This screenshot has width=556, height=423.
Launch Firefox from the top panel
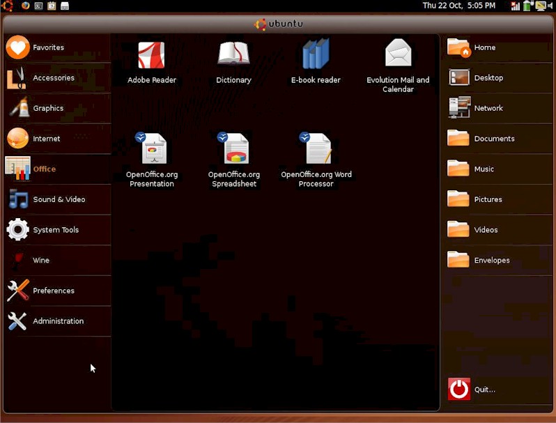[26, 6]
